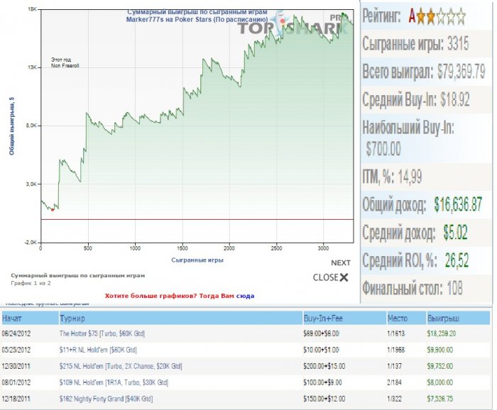Click the y-axis label 'Общий выигрыш, $'
Image resolution: width=497 pixels, height=410 pixels.
(12, 126)
